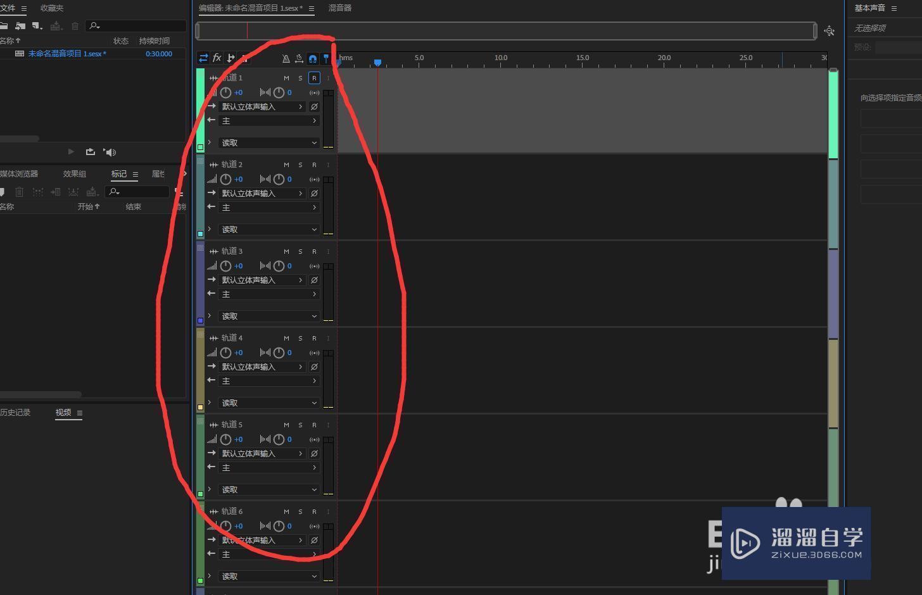Click the zoom navigator target icon
This screenshot has width=922, height=595.
coord(829,31)
